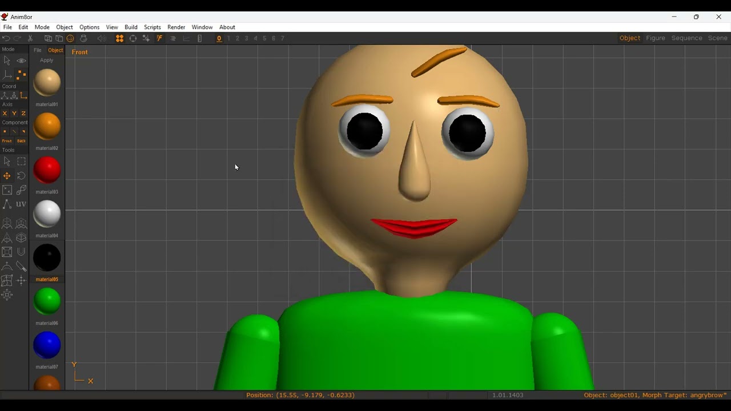This screenshot has width=731, height=411.
Task: Click the Paste icon in the toolbar
Action: (x=59, y=38)
